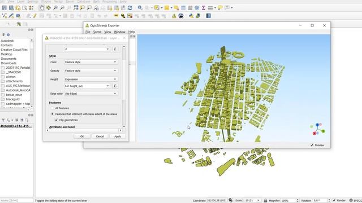362x203 pixels.
Task: Open the height expression field combo box
Action: coord(87,86)
